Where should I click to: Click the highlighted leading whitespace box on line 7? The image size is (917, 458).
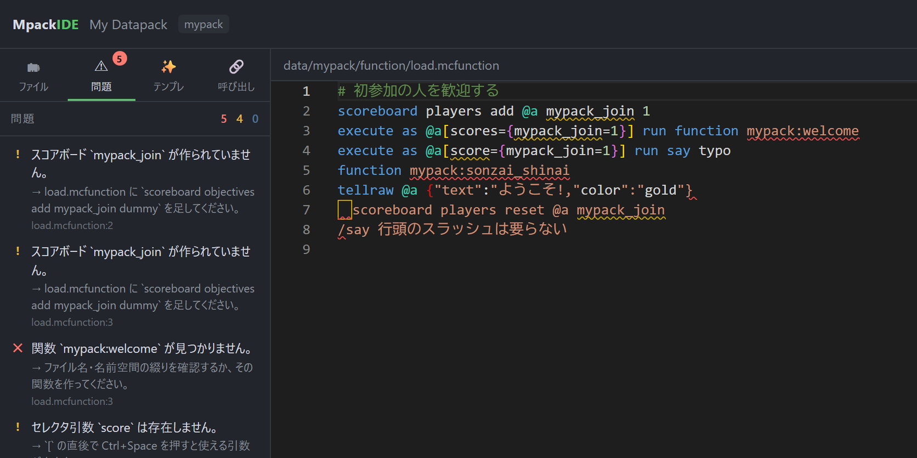coord(344,210)
